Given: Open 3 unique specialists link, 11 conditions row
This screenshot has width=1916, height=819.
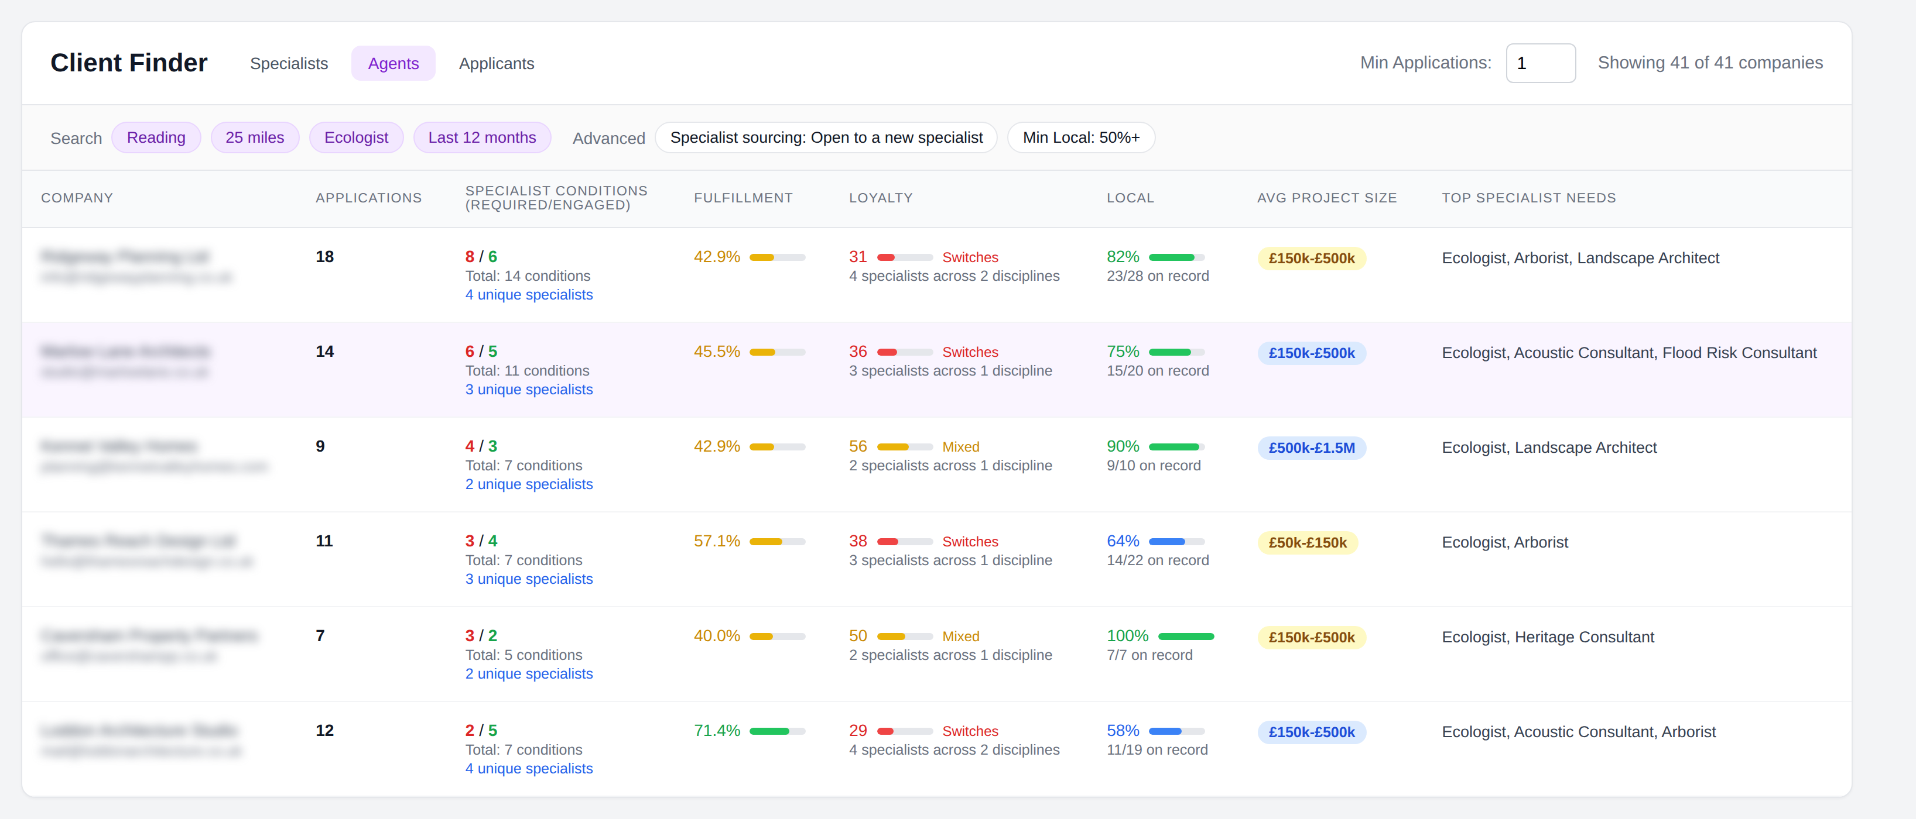Looking at the screenshot, I should [529, 390].
